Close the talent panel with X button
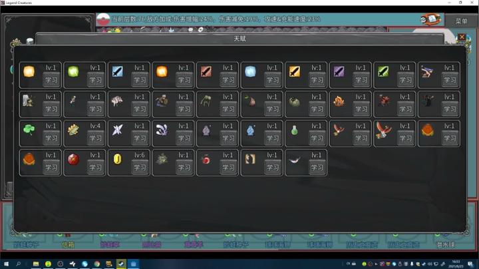 coord(462,37)
